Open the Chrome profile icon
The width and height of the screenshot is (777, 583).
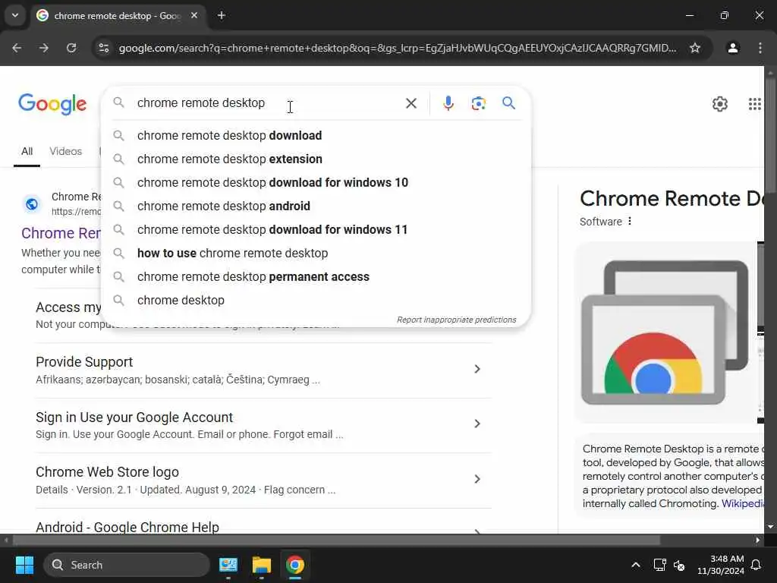point(732,48)
